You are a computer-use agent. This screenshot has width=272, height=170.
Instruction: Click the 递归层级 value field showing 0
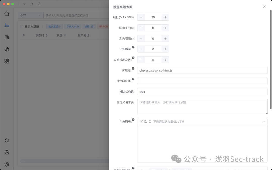coord(153,49)
